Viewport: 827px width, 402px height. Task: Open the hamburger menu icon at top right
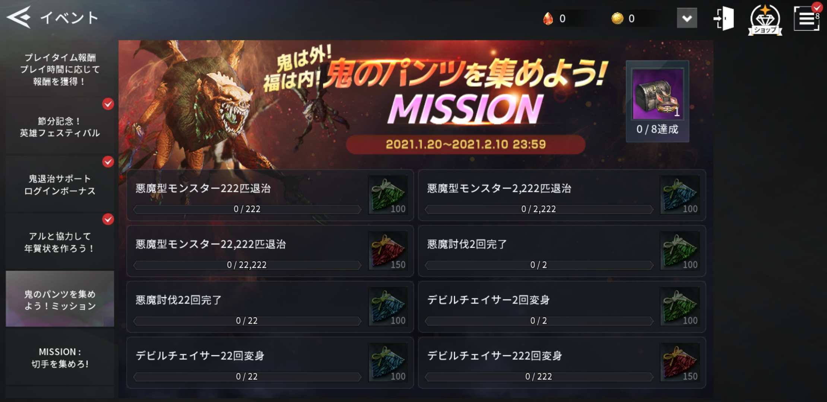(807, 18)
